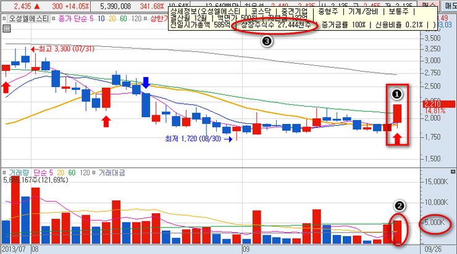Viewport: 457px width, 254px height.
Task: Select the 20-day price moving average label
Action: click(112, 18)
